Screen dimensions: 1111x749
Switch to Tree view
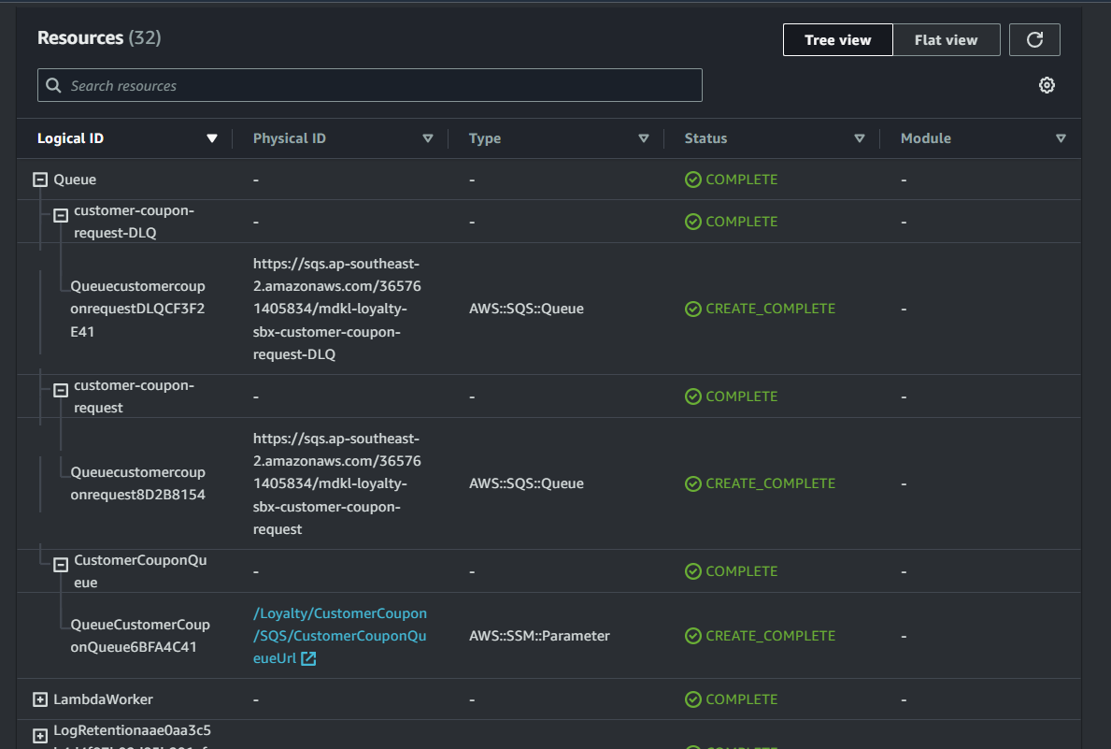pos(837,40)
